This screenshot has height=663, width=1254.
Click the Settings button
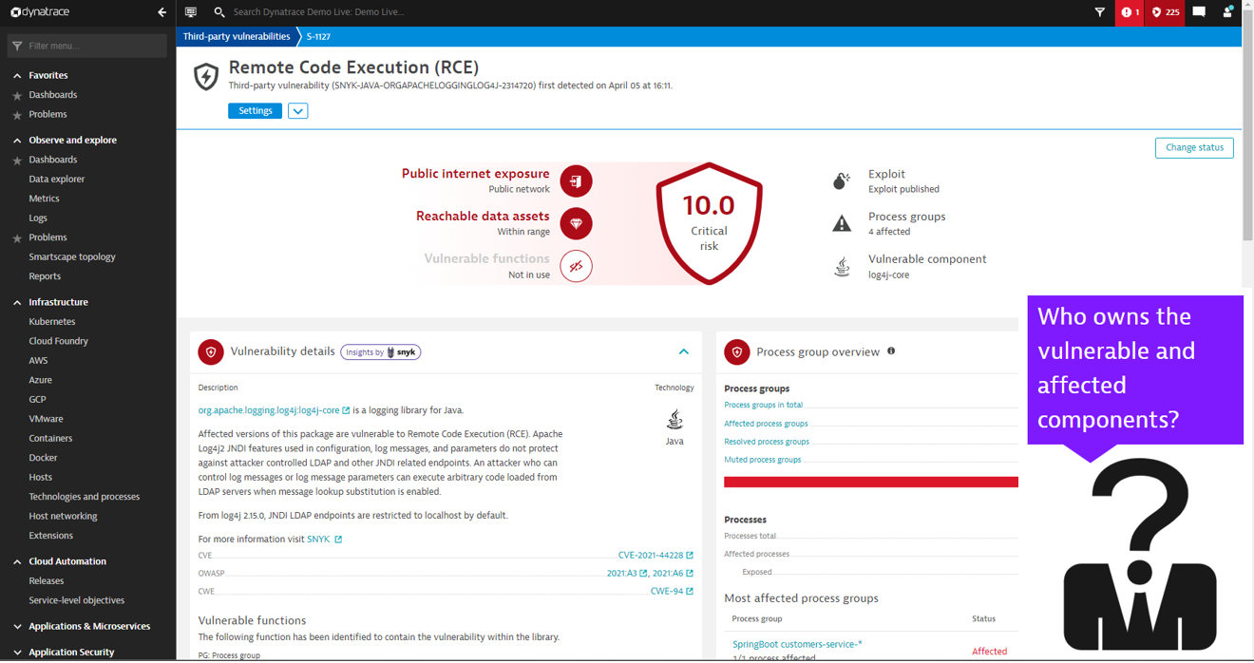256,111
